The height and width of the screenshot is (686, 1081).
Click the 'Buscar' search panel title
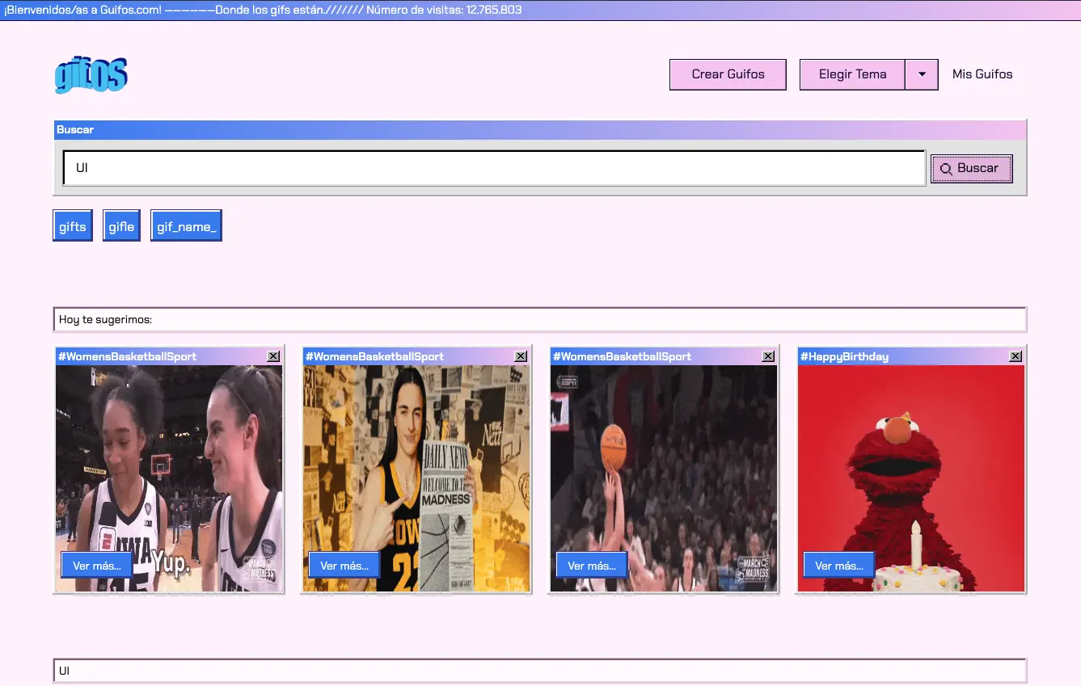[75, 129]
